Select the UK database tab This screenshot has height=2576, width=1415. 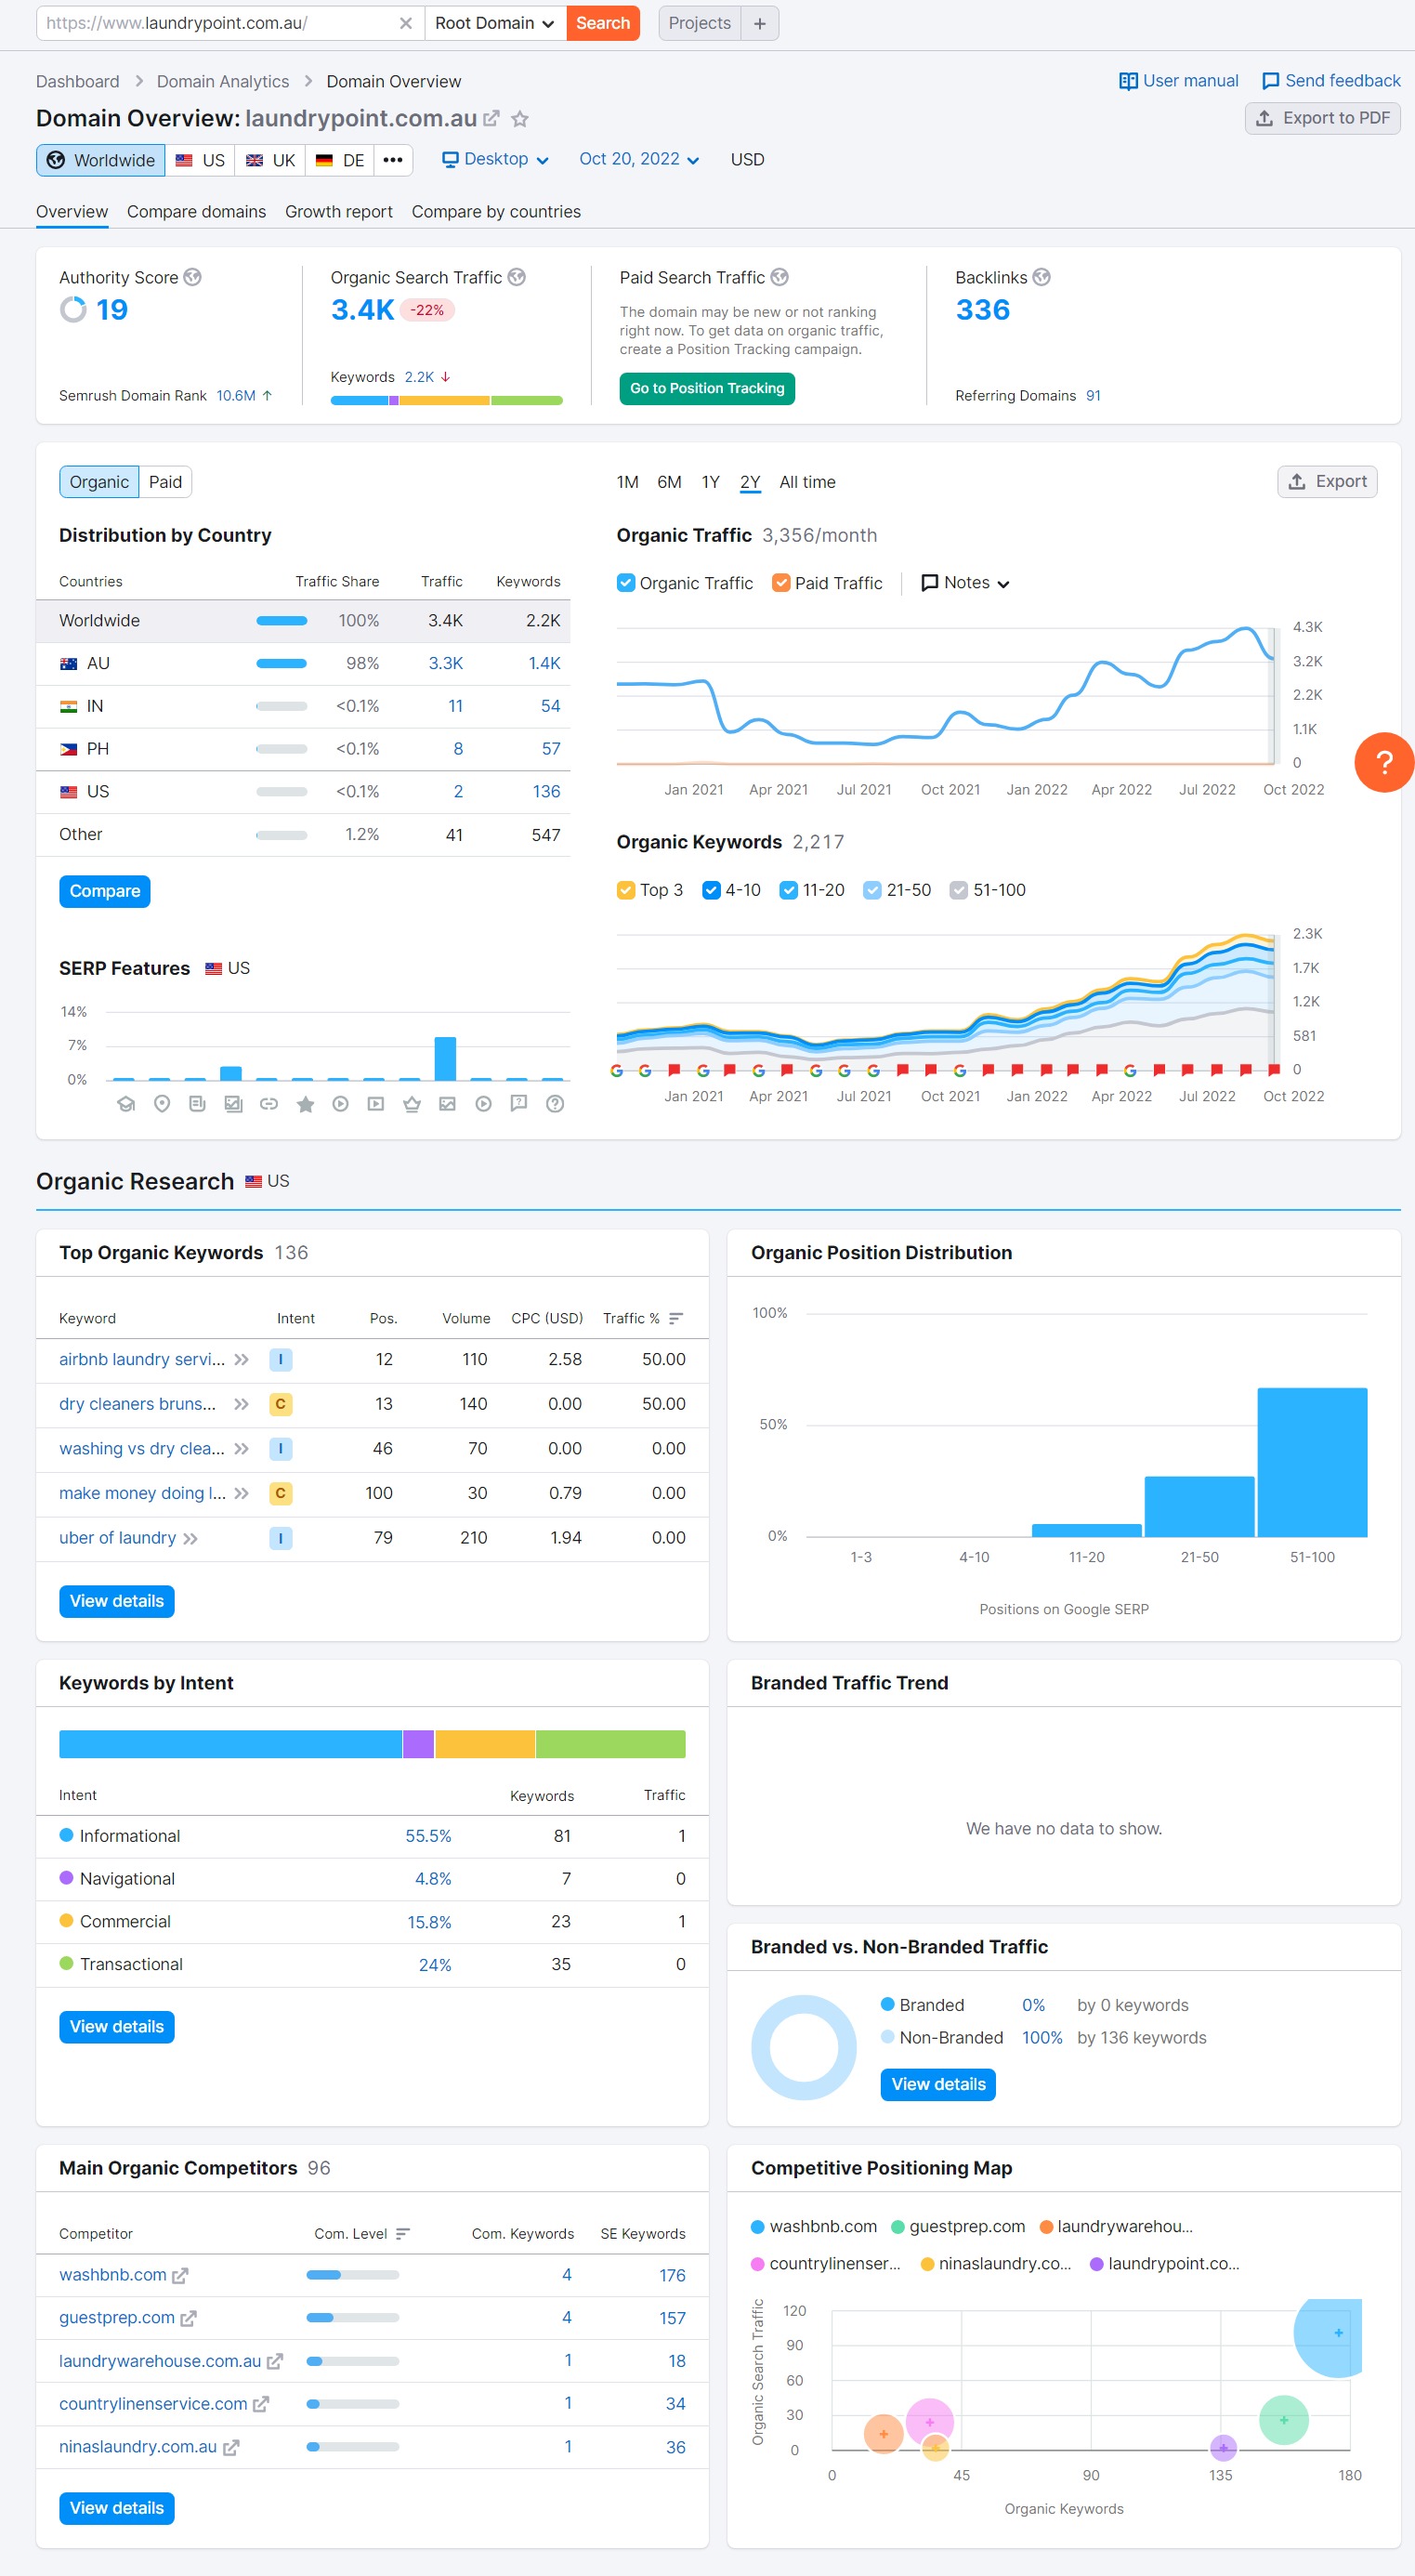click(x=270, y=160)
